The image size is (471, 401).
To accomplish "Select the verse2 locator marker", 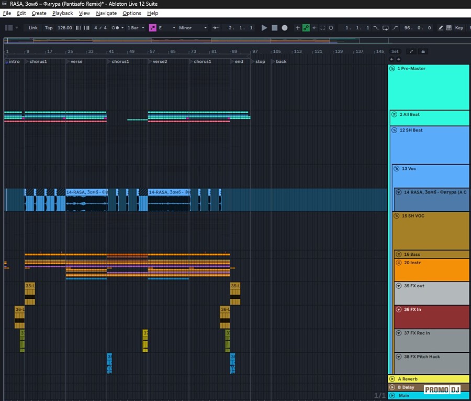I will [x=159, y=61].
